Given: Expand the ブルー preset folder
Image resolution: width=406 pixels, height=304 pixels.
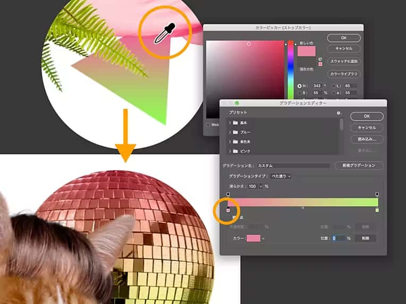Looking at the screenshot, I should [230, 132].
